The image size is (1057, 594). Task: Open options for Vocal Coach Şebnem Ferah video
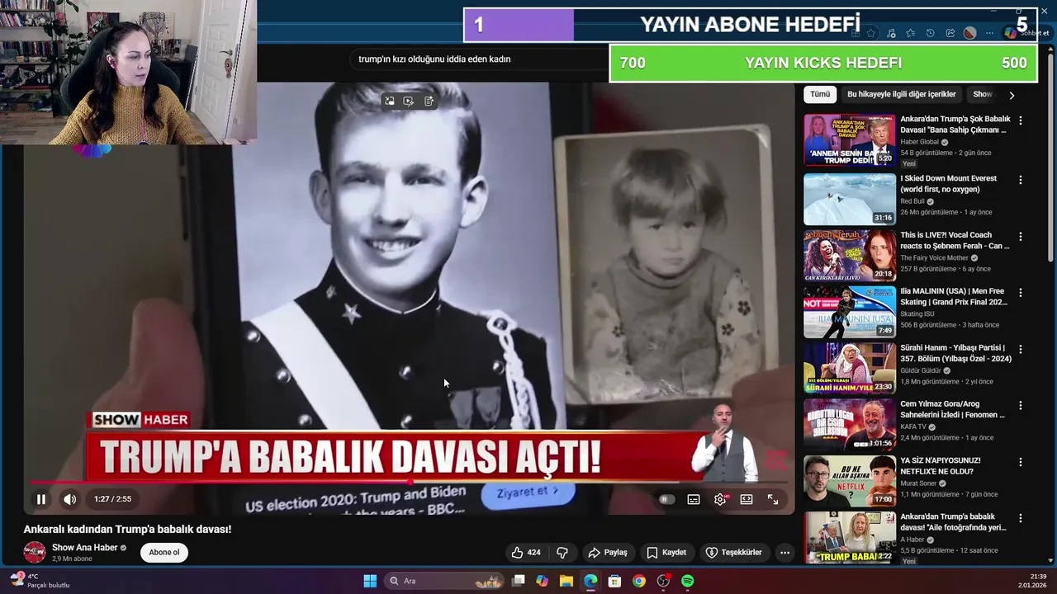[1021, 236]
